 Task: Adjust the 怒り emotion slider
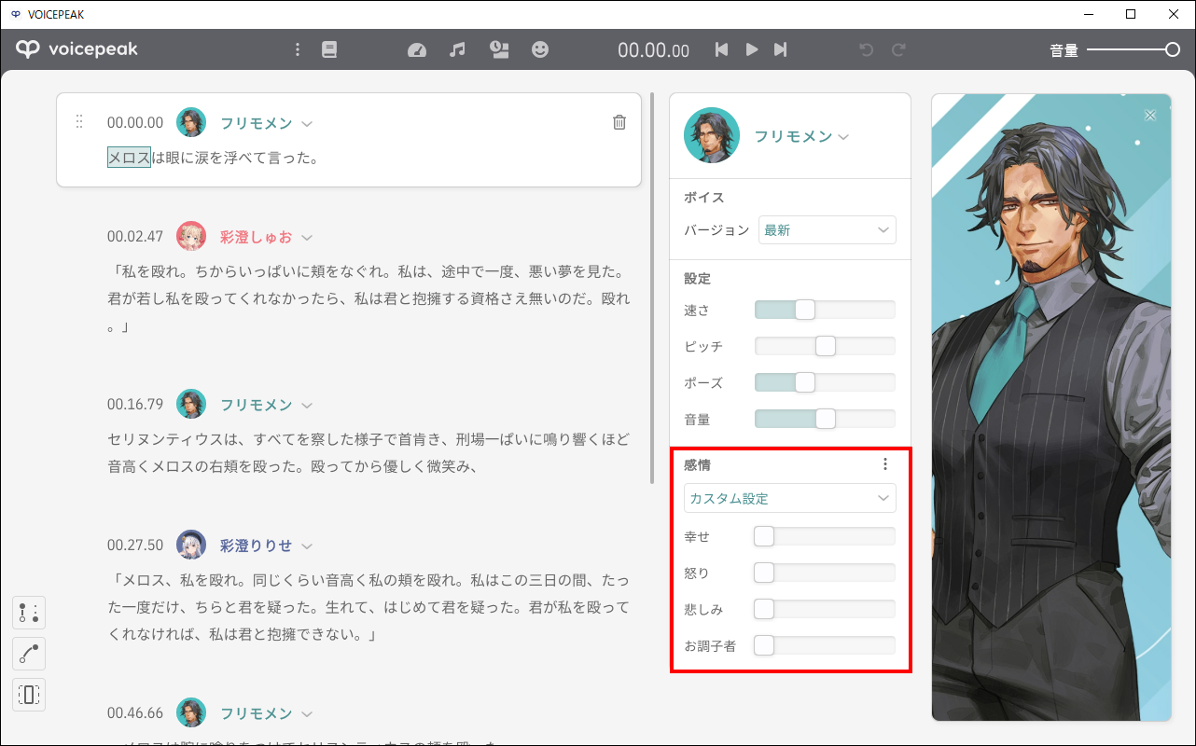point(825,573)
